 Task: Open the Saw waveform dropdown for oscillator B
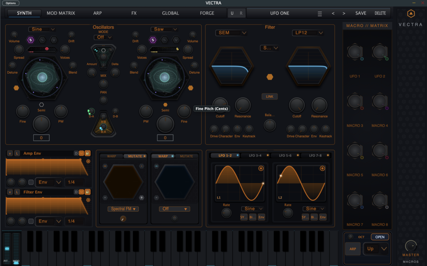click(164, 29)
